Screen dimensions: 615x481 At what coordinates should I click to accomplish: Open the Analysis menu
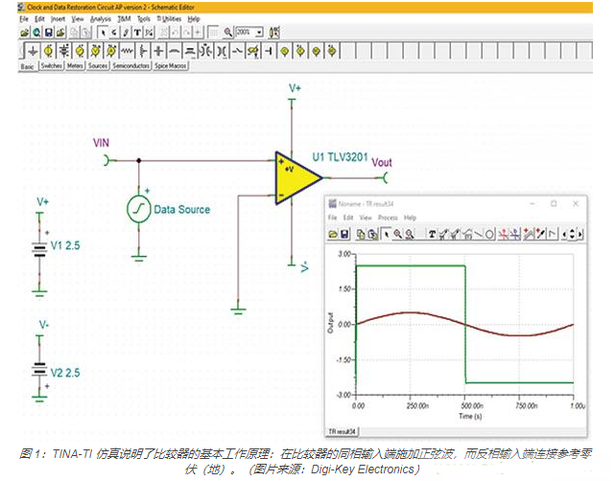pos(101,19)
